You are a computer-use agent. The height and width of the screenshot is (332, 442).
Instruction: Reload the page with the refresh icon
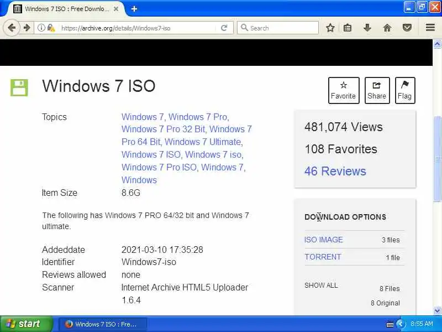click(224, 28)
